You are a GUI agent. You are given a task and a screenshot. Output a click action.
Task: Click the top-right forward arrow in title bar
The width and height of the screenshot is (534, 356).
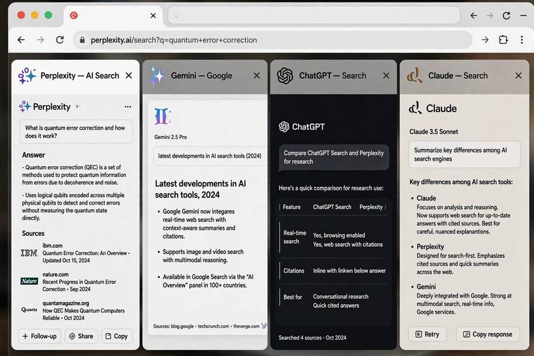tap(490, 15)
